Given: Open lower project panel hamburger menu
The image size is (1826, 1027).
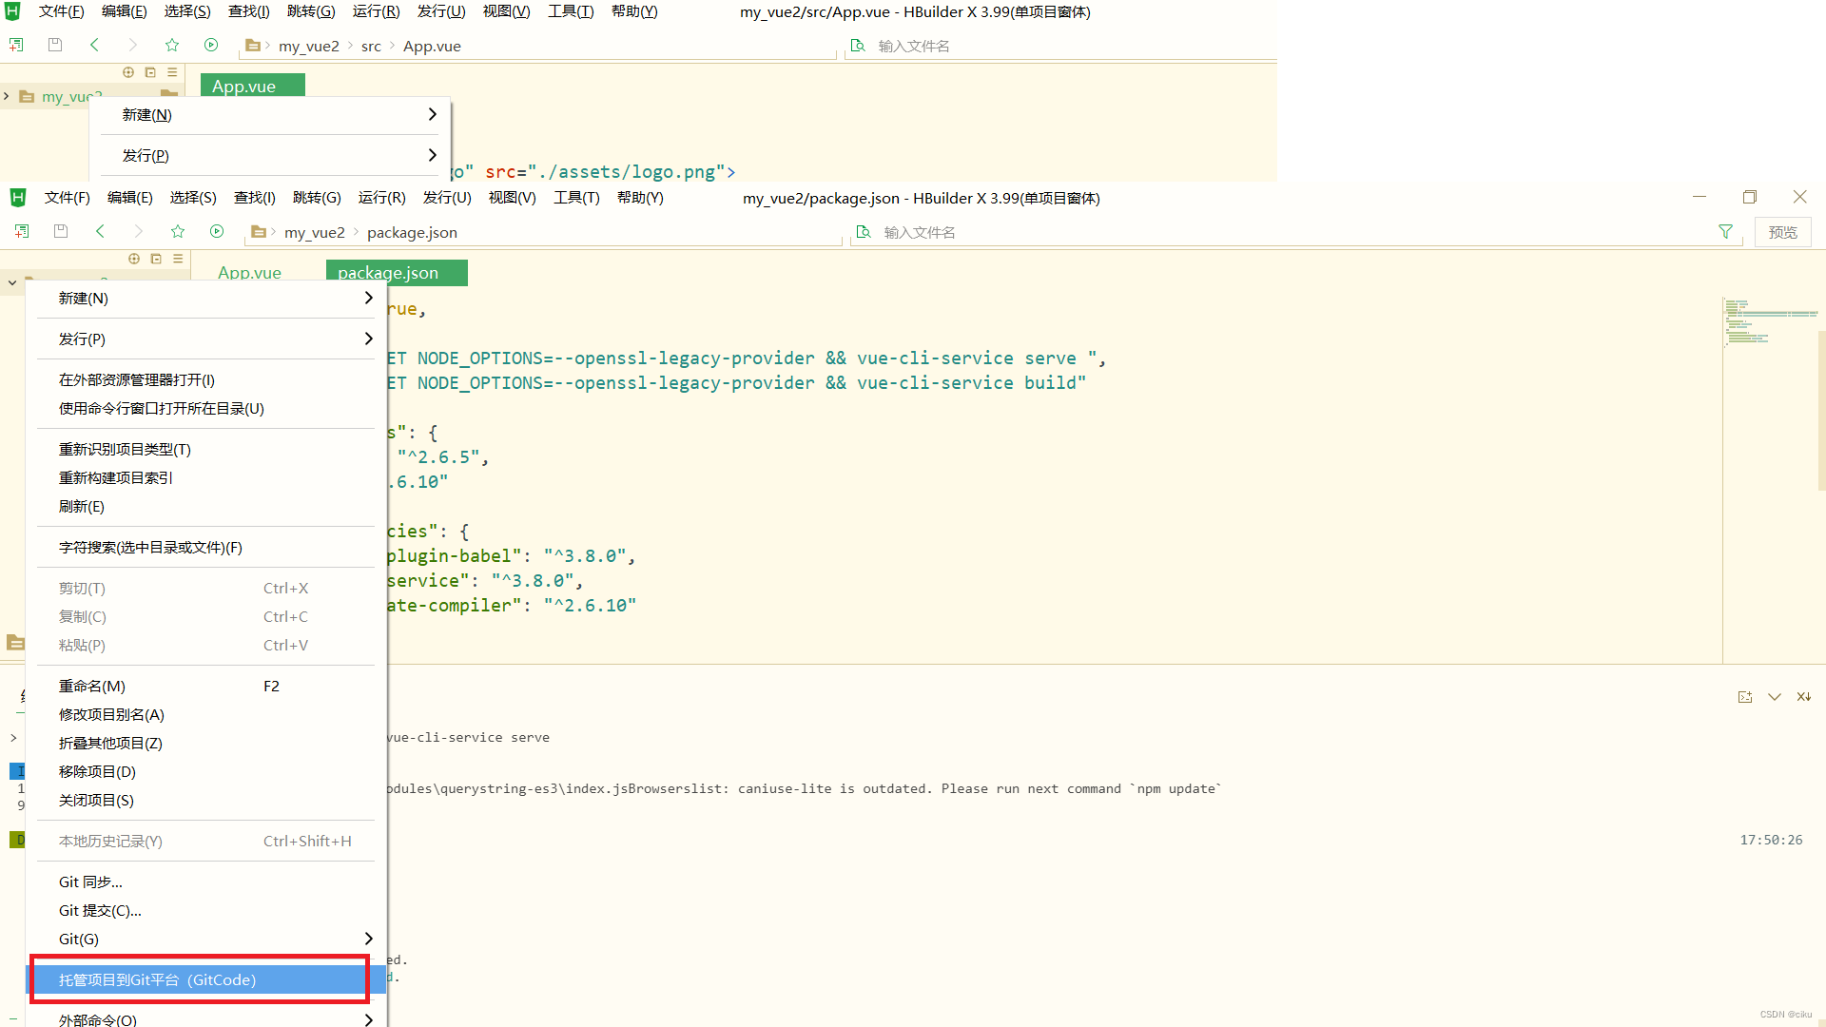Looking at the screenshot, I should pos(178,259).
